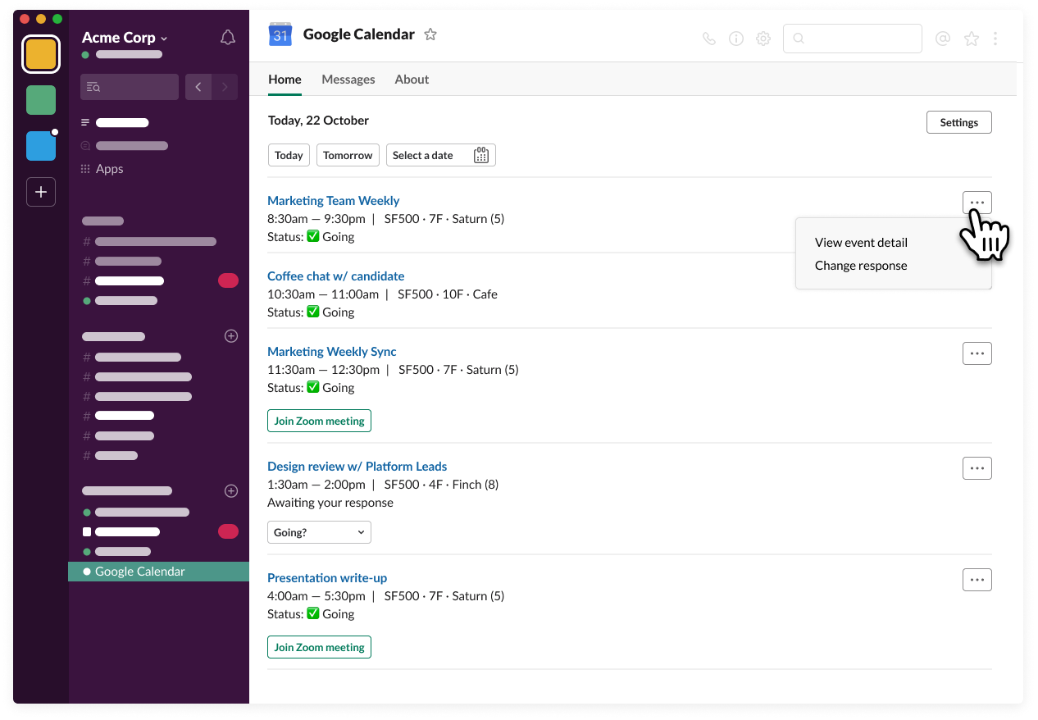Show app details info icon
This screenshot has height=720, width=1038.
tap(736, 39)
